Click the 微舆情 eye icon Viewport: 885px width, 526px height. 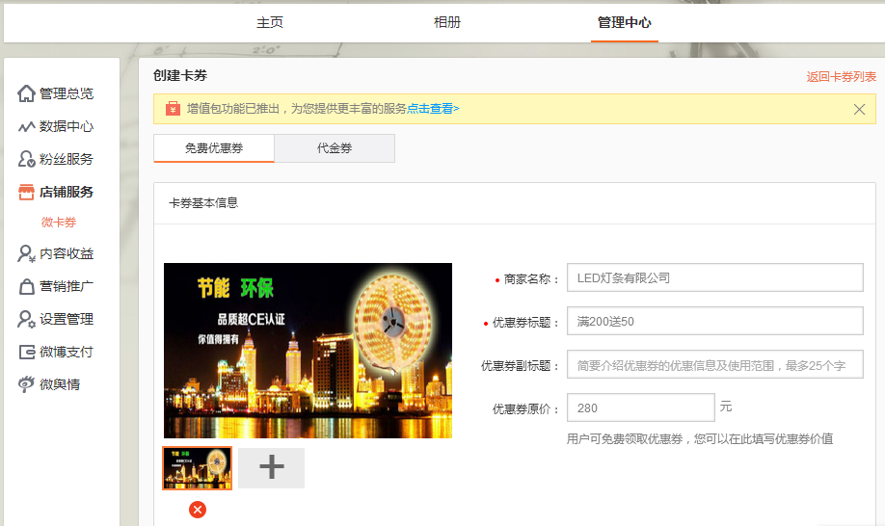[27, 384]
